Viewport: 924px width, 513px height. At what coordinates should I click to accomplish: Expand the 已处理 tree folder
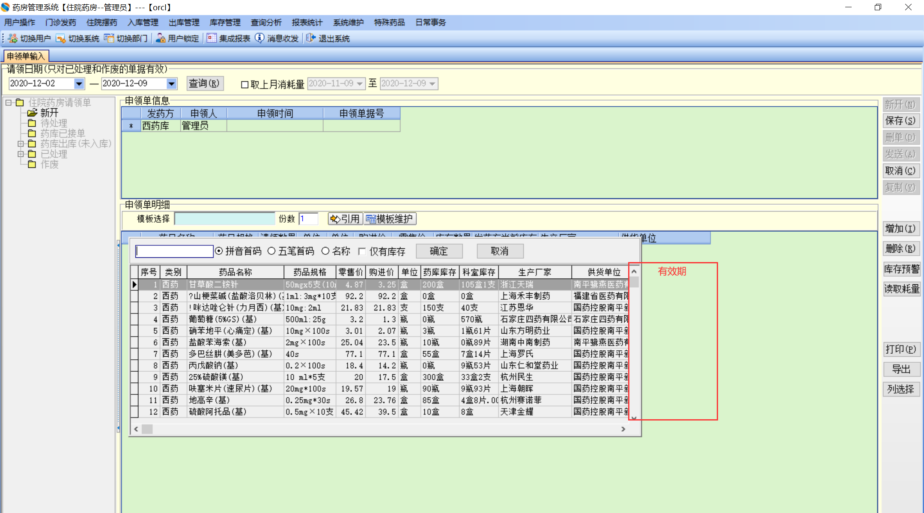(x=20, y=154)
